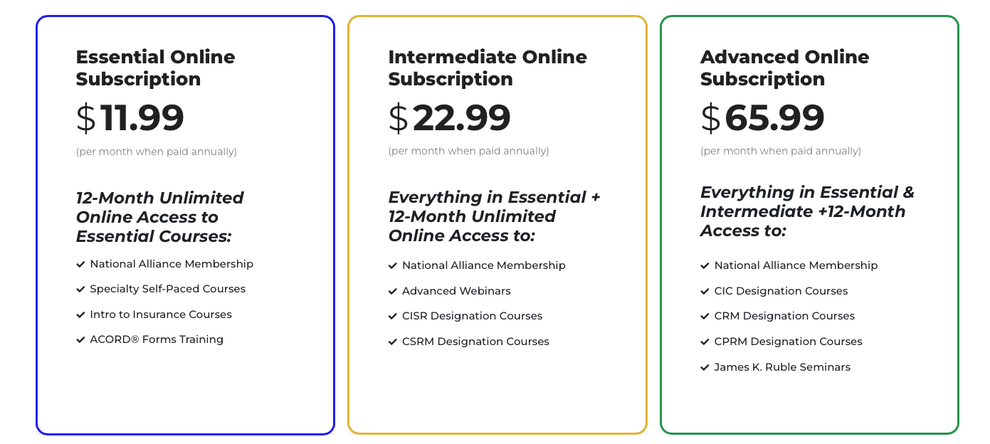
Task: Click 'Everything in Essential & Intermediate' text
Action: [807, 202]
